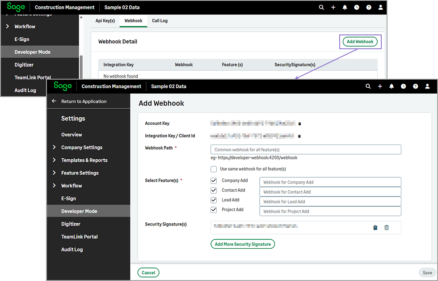This screenshot has height=281, width=438.
Task: Click the Return to Application link
Action: 84,101
